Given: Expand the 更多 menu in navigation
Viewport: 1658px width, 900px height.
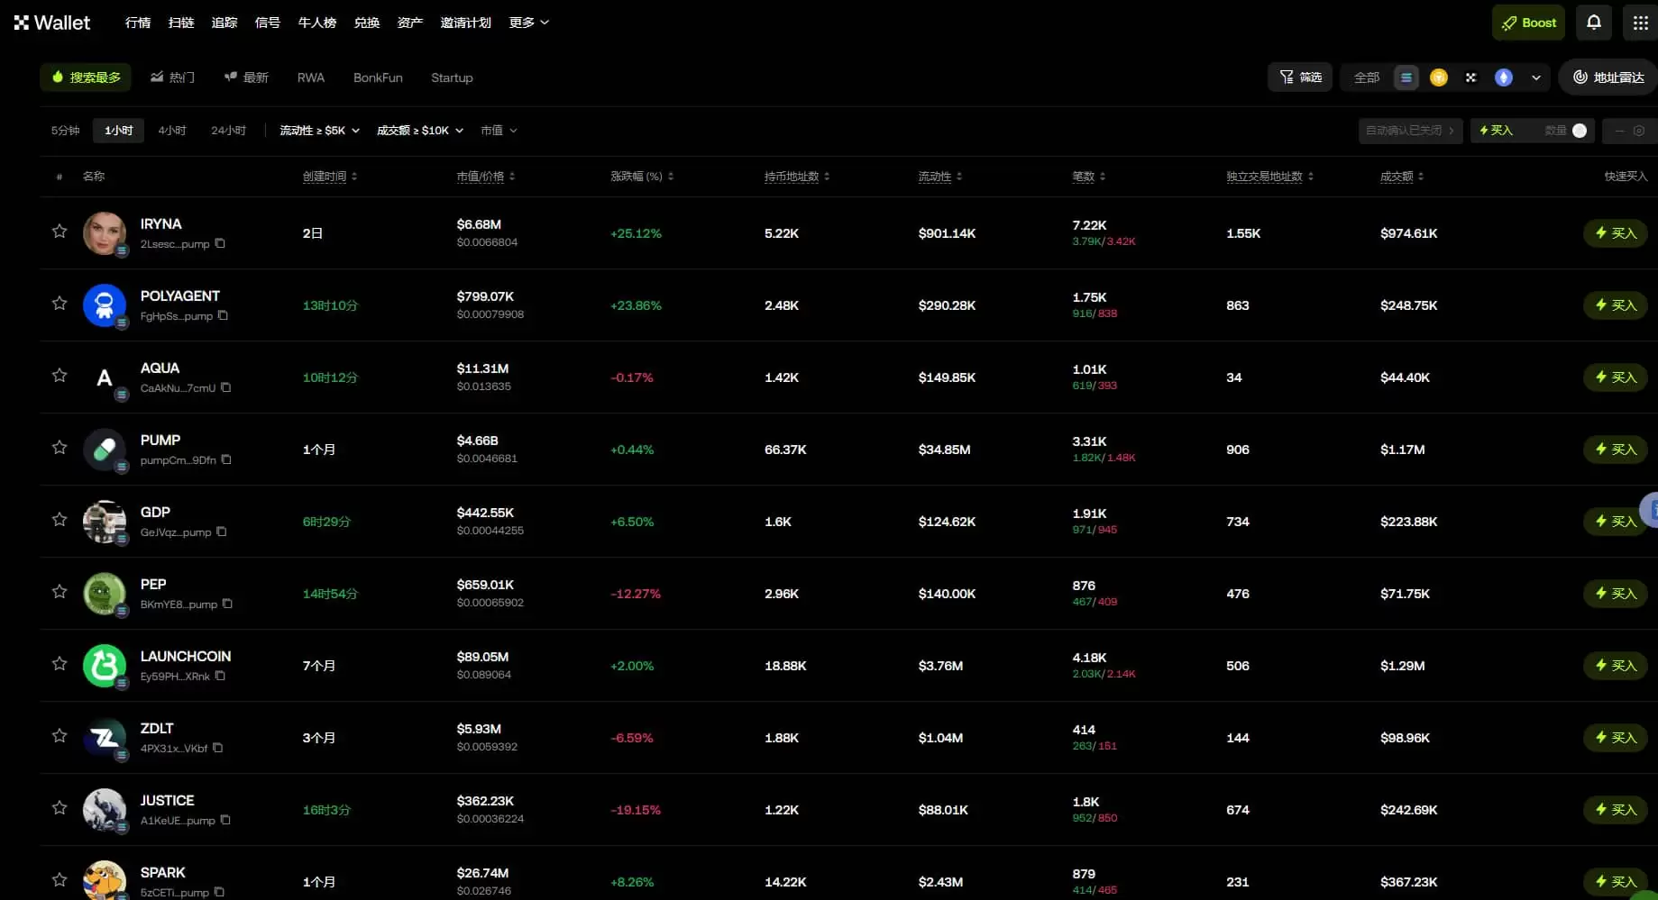Looking at the screenshot, I should point(528,23).
